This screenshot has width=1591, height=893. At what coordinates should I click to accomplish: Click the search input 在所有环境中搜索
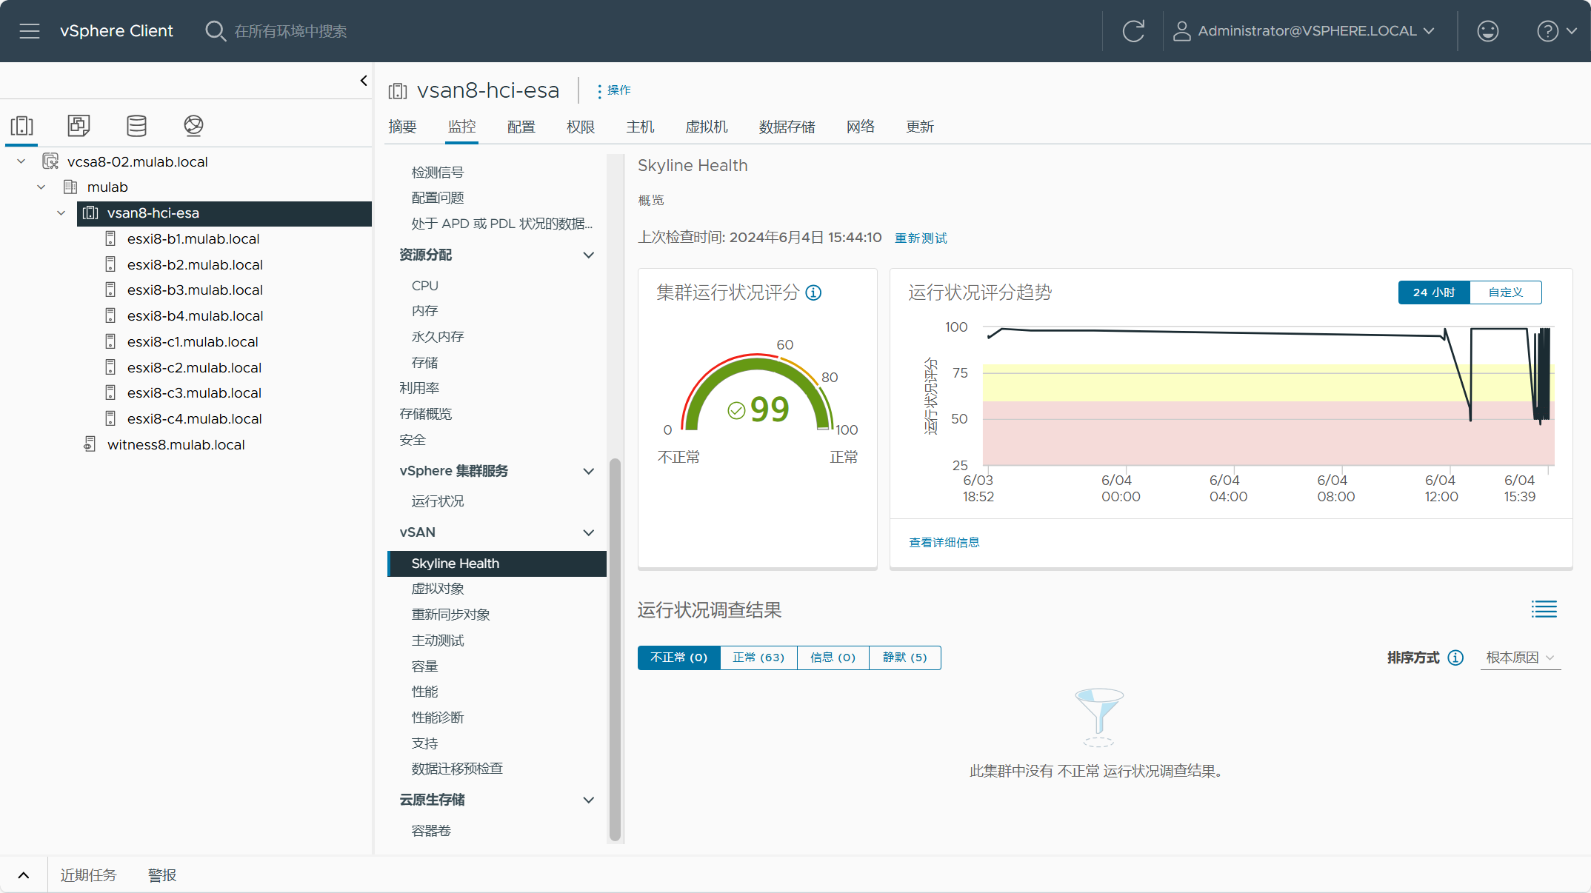(x=290, y=31)
